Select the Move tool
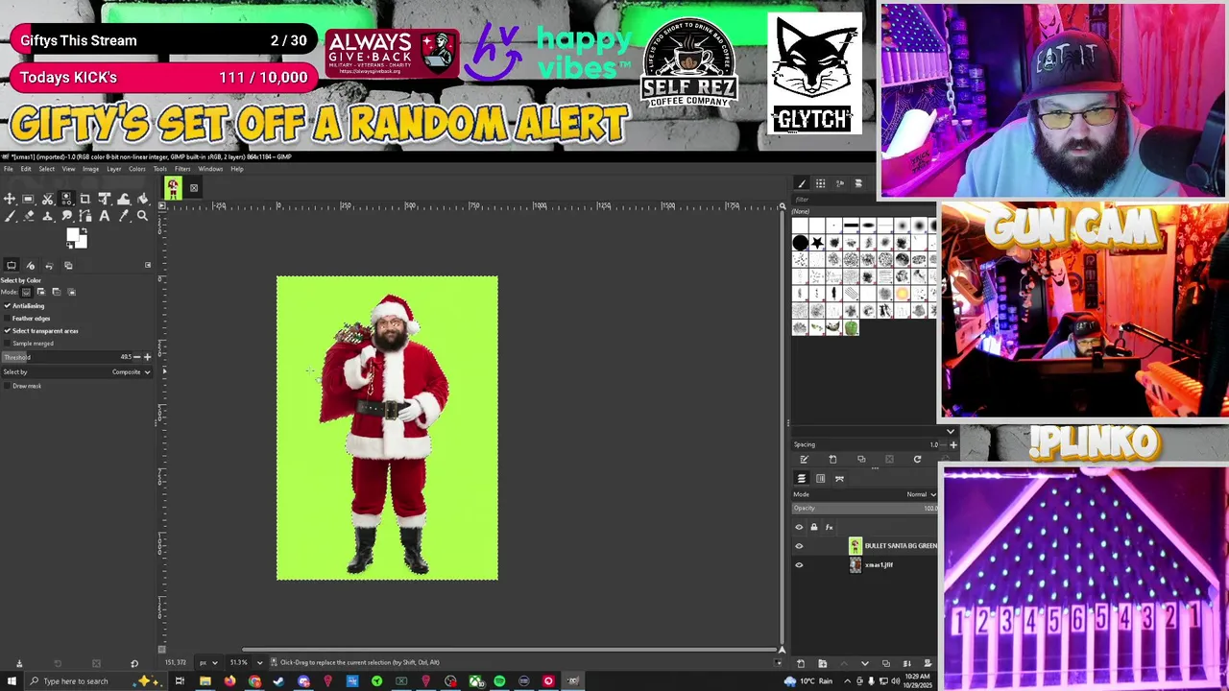Image resolution: width=1229 pixels, height=691 pixels. click(10, 199)
